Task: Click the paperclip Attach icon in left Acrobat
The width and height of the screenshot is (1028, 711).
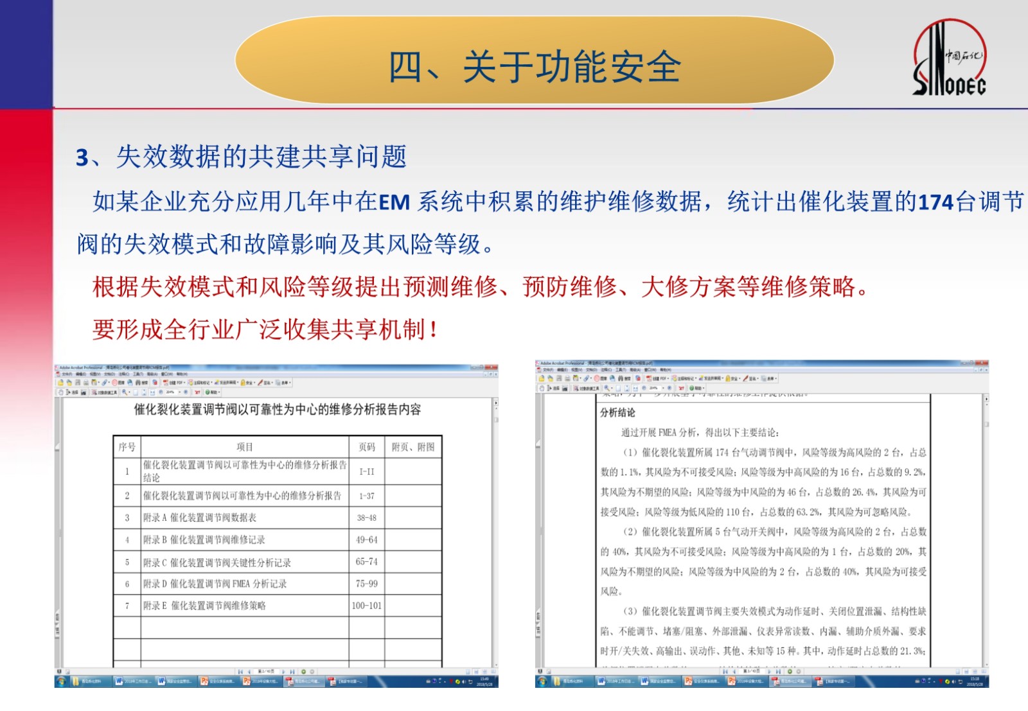Action: (x=105, y=383)
